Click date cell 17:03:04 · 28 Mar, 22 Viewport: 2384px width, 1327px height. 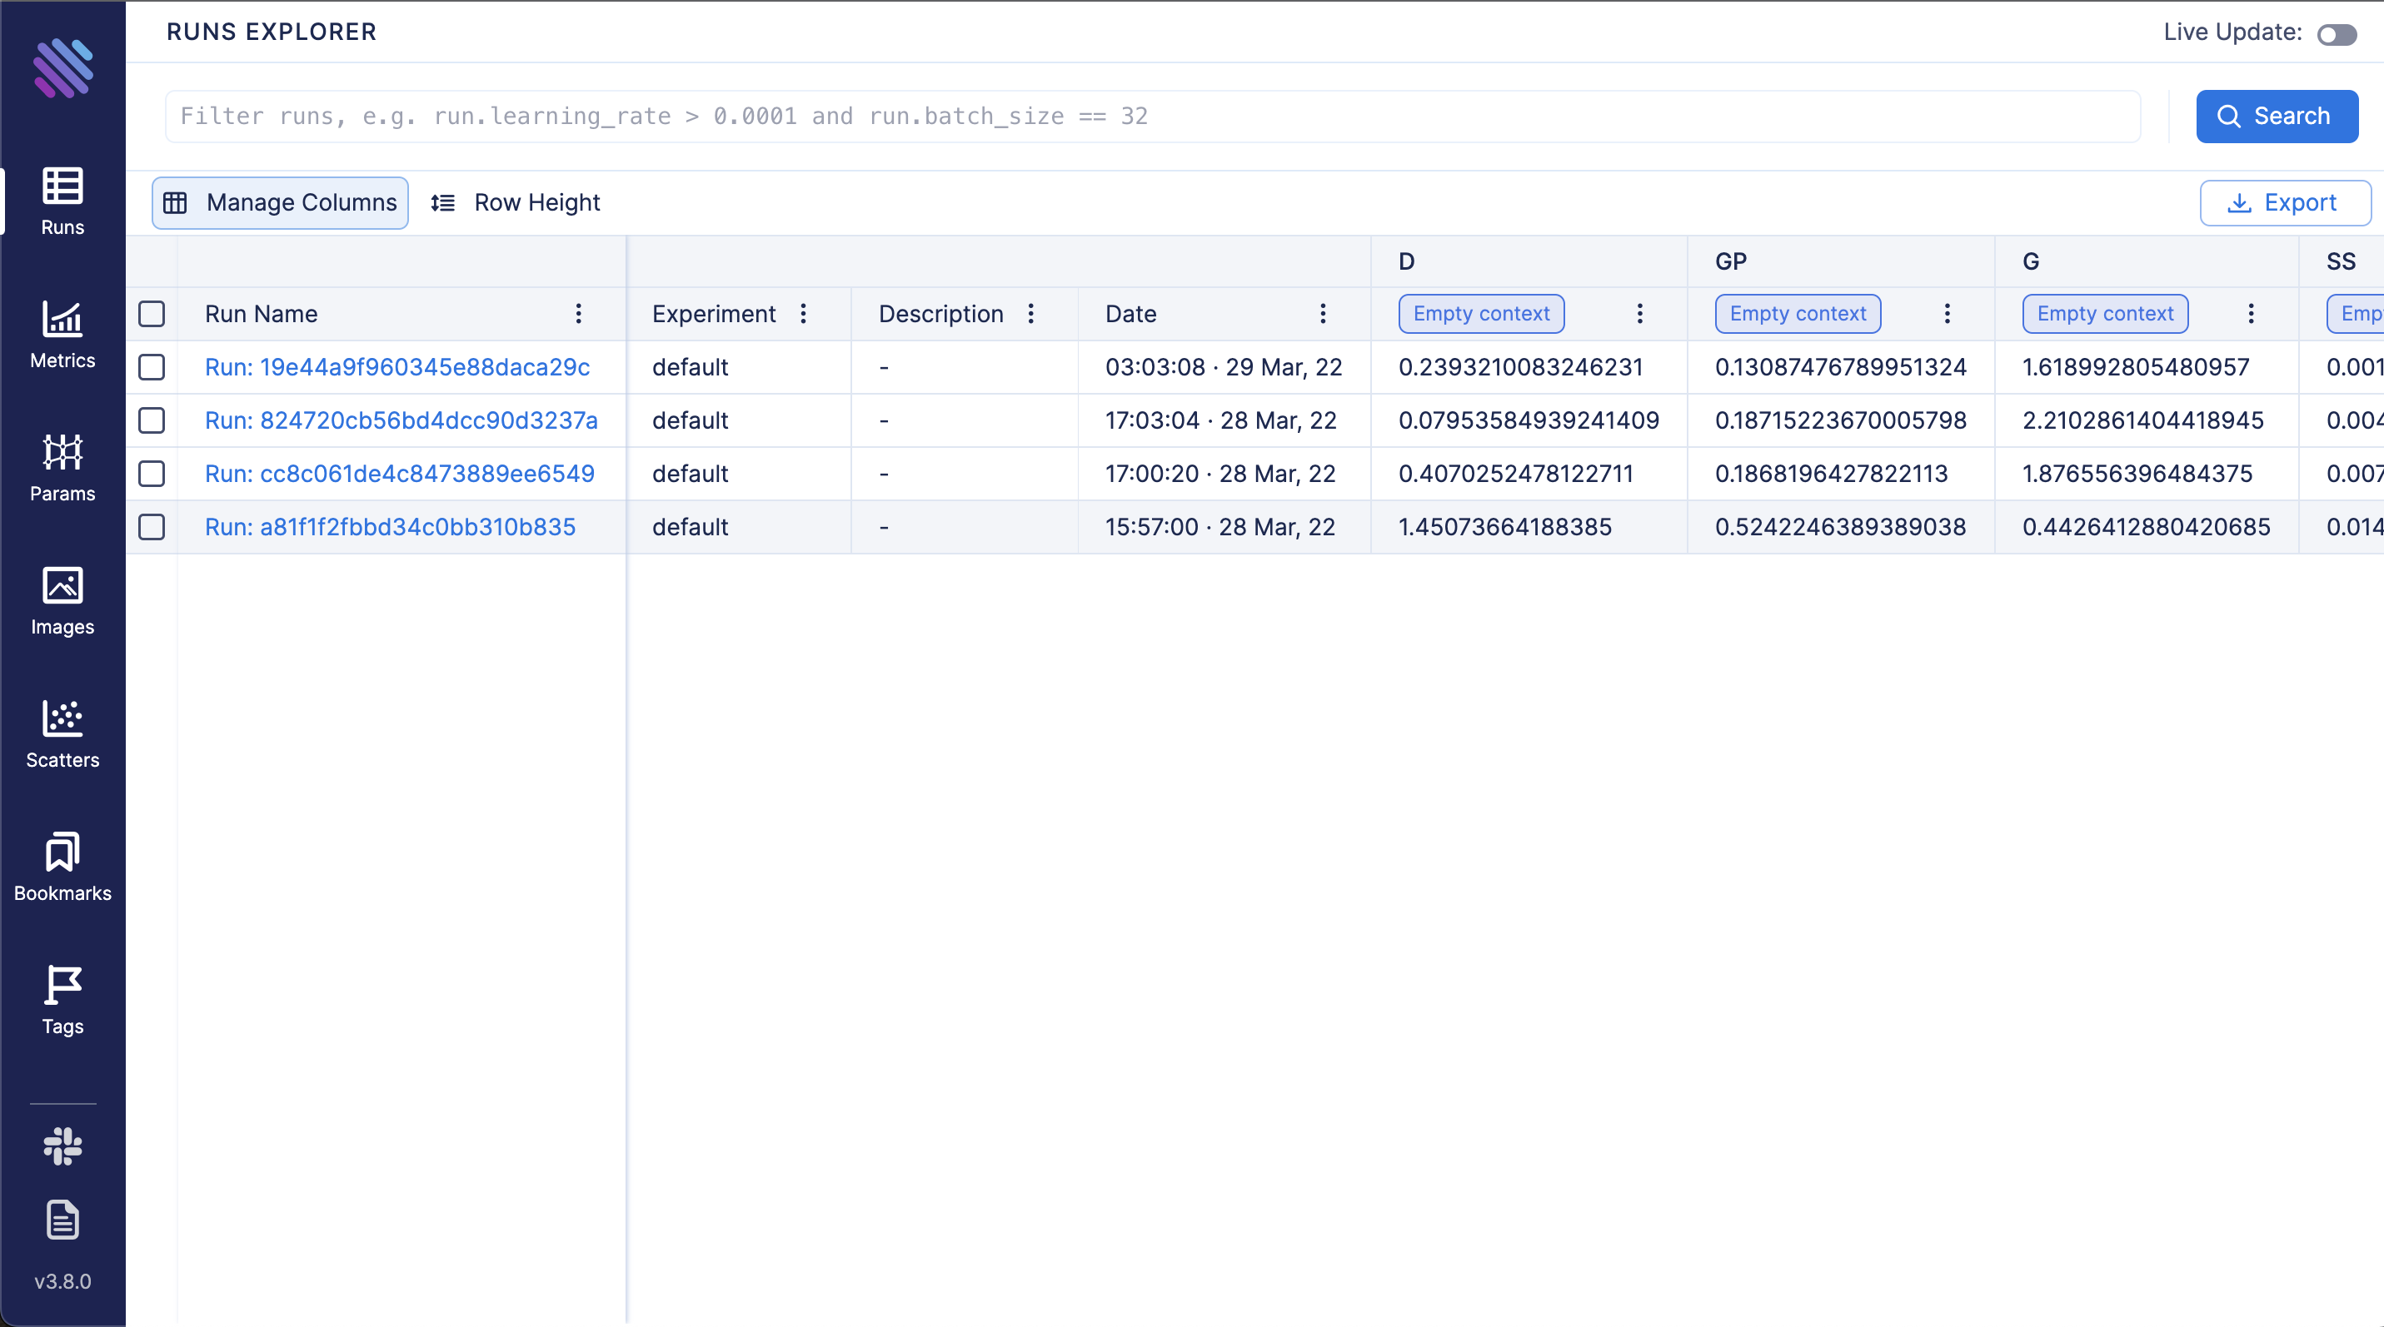pos(1220,420)
